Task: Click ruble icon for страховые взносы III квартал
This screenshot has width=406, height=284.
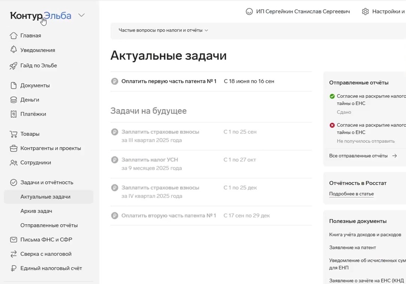Action: coord(115,132)
